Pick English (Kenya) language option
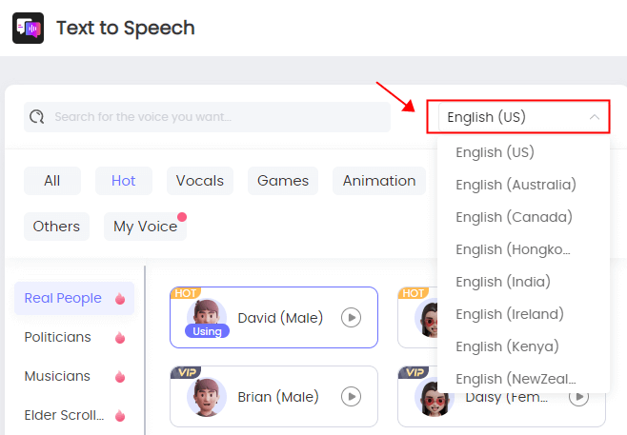Image resolution: width=627 pixels, height=435 pixels. pos(507,346)
